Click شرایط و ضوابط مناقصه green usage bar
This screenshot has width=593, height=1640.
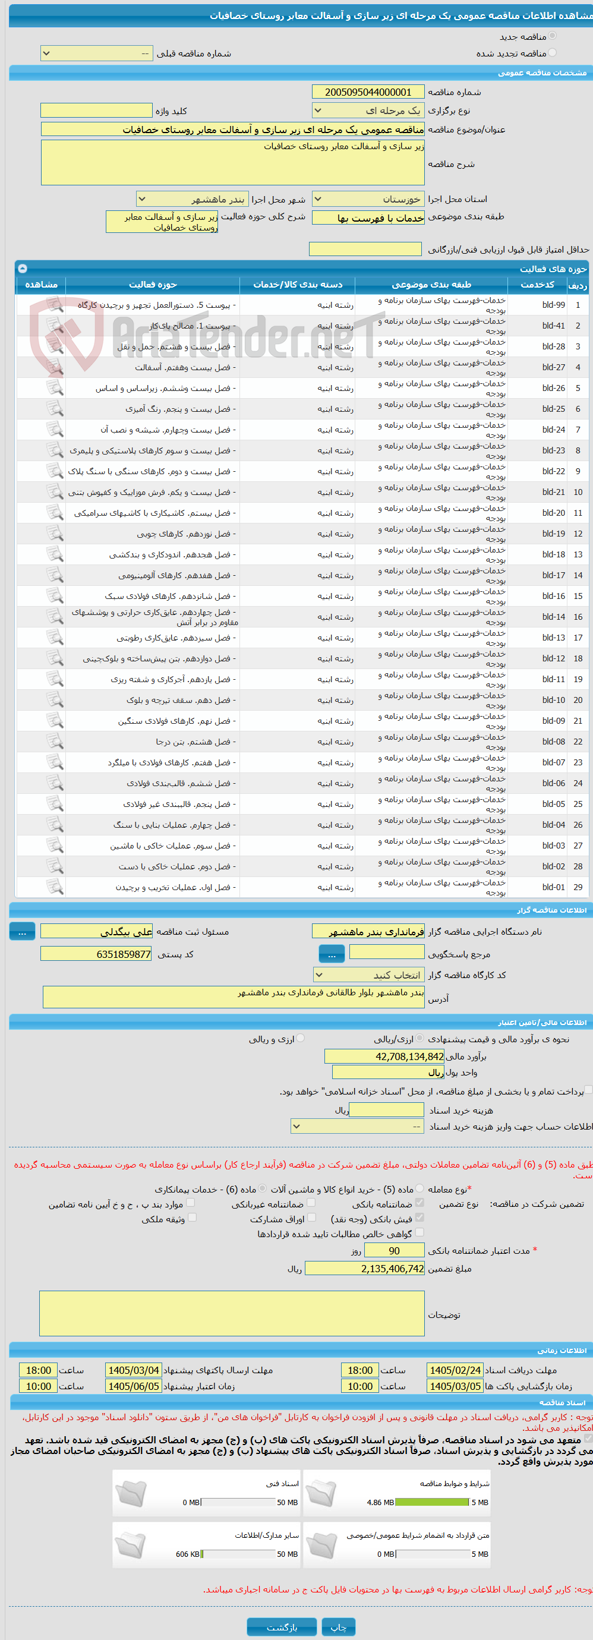[433, 1502]
